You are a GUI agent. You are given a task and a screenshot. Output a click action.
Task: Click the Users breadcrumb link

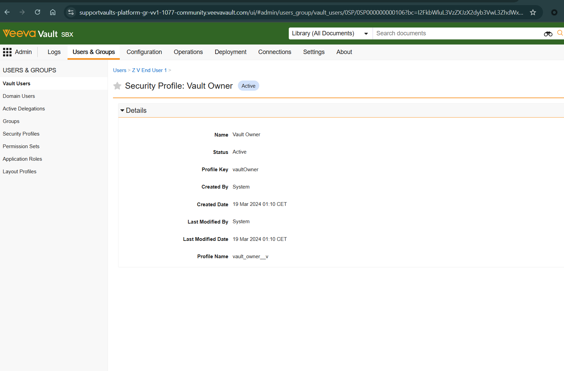click(119, 70)
